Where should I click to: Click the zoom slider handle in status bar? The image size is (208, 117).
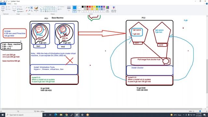coord(200,111)
